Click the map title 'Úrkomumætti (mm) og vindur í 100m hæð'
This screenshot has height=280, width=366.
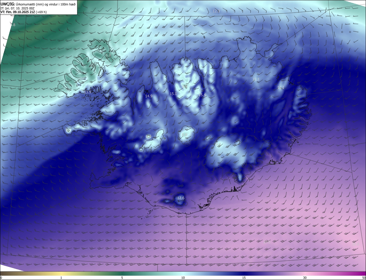coord(46,4)
